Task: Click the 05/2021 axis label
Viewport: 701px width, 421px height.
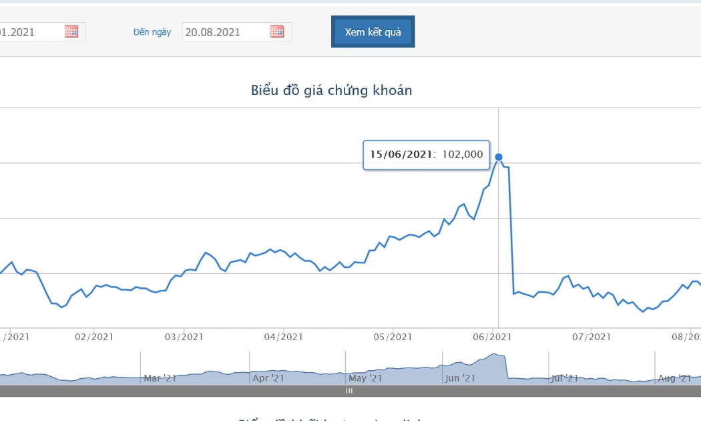Action: (393, 337)
